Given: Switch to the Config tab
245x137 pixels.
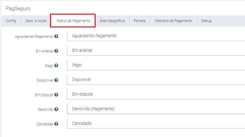Looking at the screenshot, I should (11, 21).
